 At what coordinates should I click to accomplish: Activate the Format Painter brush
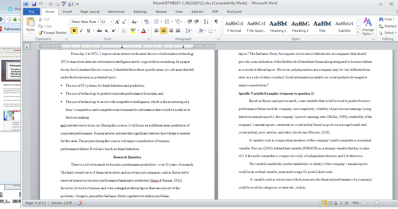[x=52, y=33]
